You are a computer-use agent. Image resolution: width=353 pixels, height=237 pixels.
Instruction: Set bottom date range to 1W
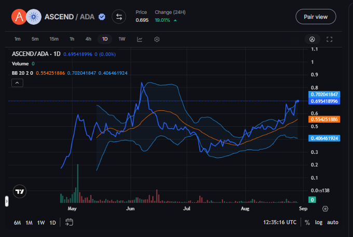tap(41, 223)
